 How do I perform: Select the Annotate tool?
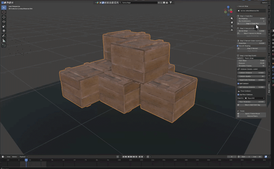4,36
